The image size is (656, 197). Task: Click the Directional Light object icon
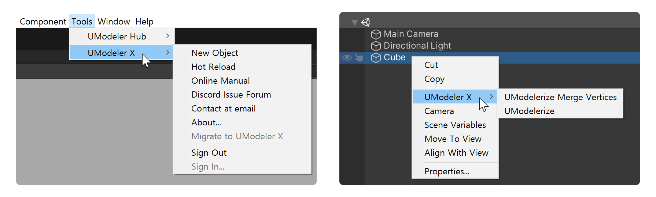click(x=376, y=46)
